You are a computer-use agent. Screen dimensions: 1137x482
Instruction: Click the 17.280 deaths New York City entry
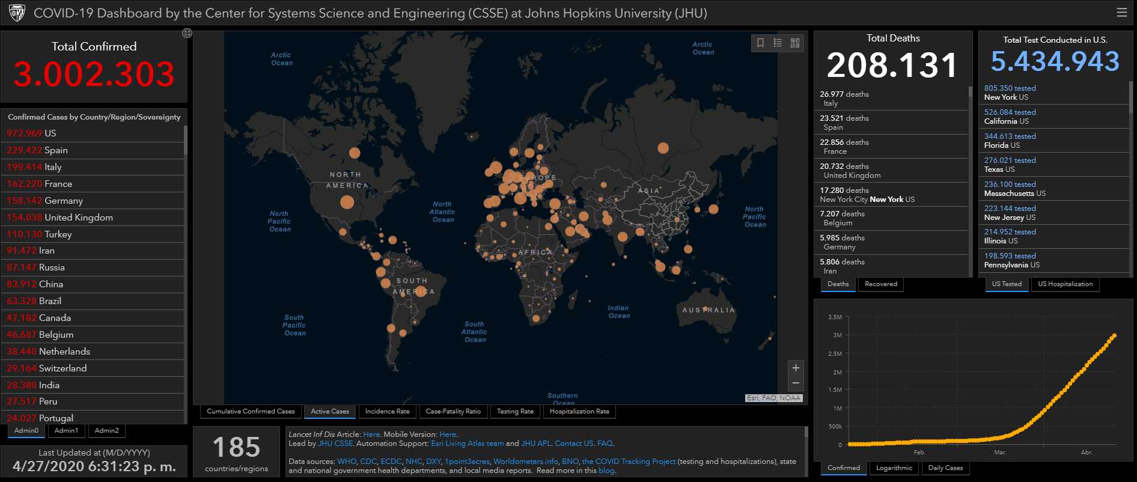point(891,195)
